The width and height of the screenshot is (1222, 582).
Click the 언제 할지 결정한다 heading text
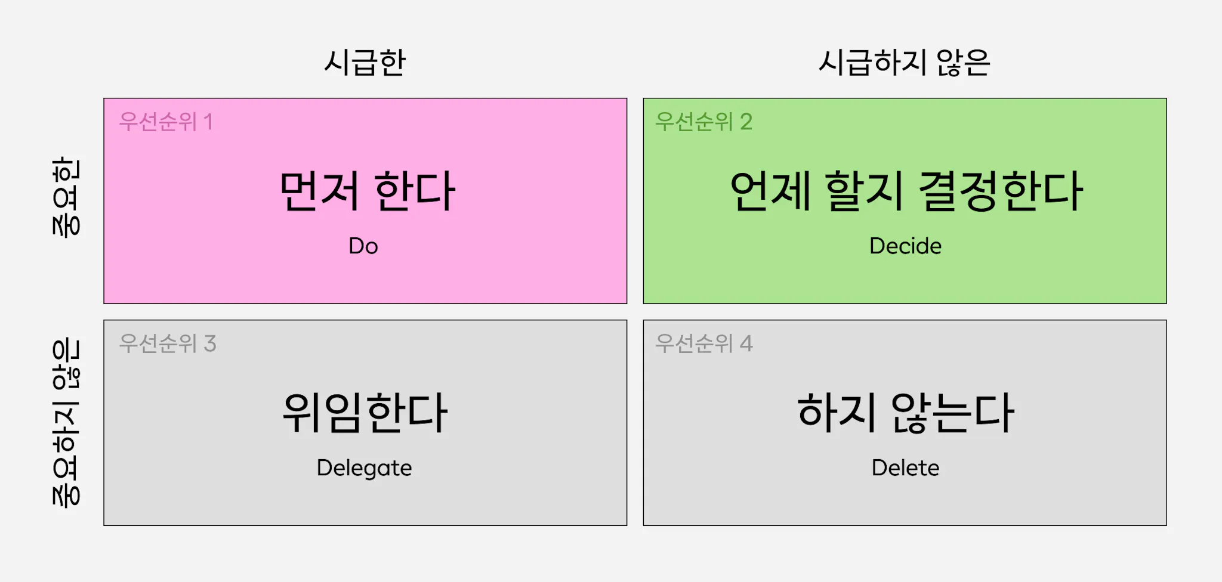point(906,191)
